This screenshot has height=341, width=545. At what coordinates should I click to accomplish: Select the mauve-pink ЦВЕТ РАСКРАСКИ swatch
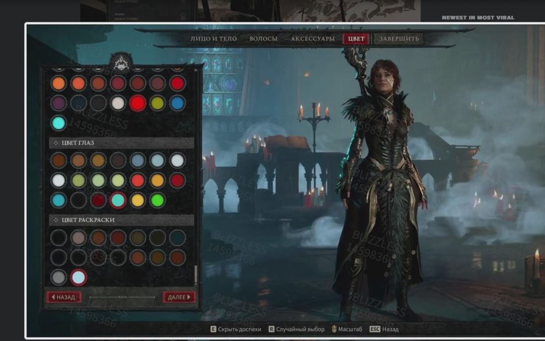[x=78, y=237]
